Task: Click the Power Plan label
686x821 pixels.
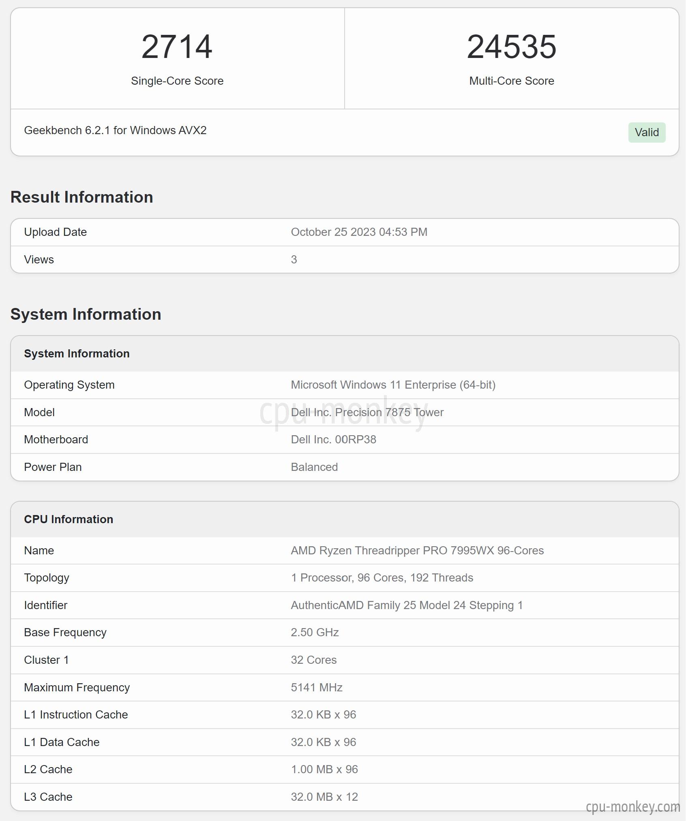Action: [x=53, y=467]
